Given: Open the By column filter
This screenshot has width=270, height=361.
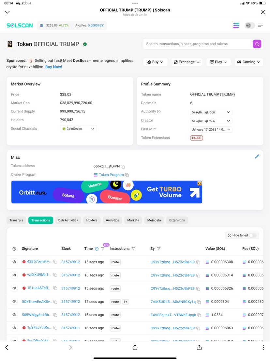Looking at the screenshot, I should coord(158,249).
